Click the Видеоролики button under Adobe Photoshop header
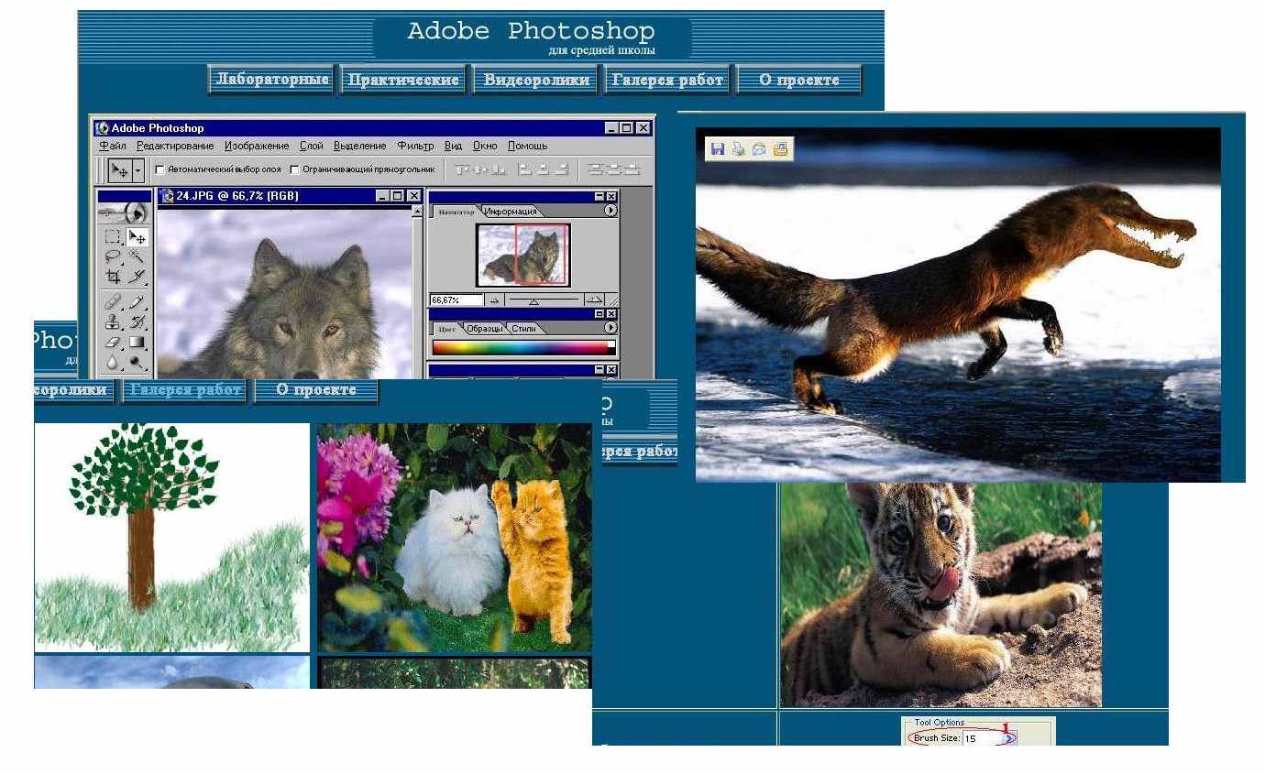Image resolution: width=1265 pixels, height=774 pixels. click(x=535, y=80)
